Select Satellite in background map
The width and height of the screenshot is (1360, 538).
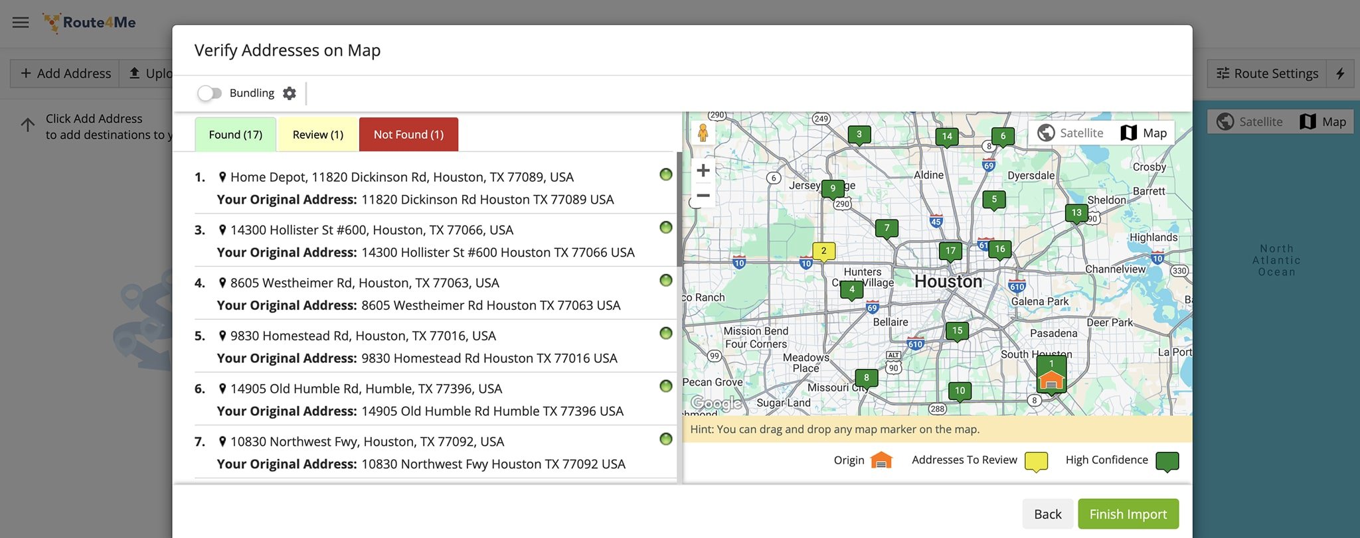coord(1250,122)
